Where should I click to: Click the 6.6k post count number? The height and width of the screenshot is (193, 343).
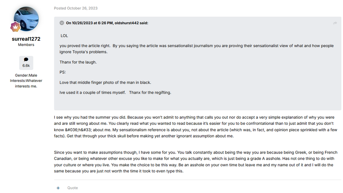point(26,65)
